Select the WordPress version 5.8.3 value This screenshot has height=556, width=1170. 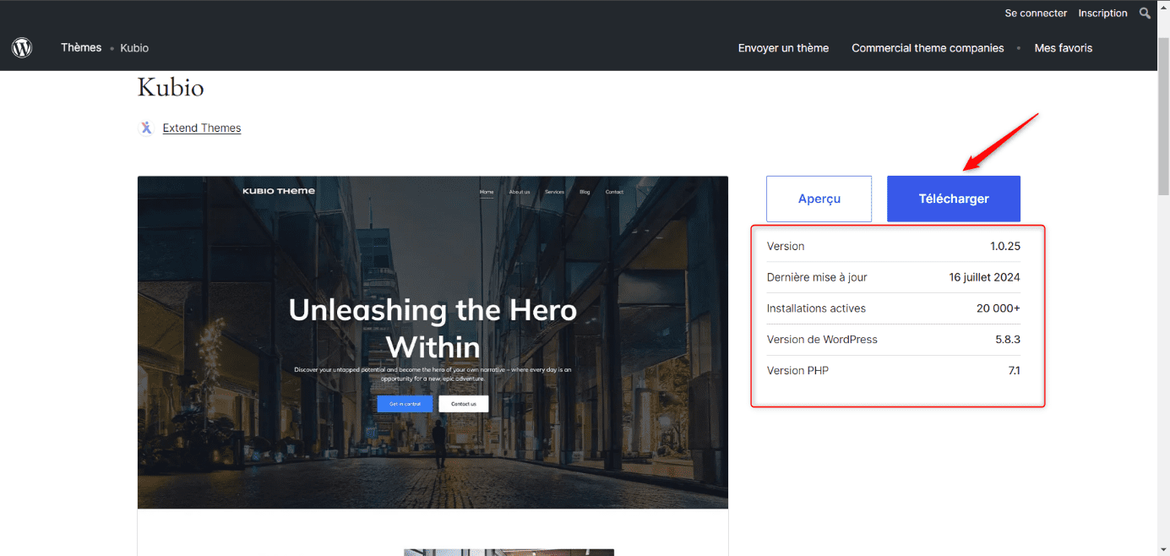pyautogui.click(x=1008, y=340)
